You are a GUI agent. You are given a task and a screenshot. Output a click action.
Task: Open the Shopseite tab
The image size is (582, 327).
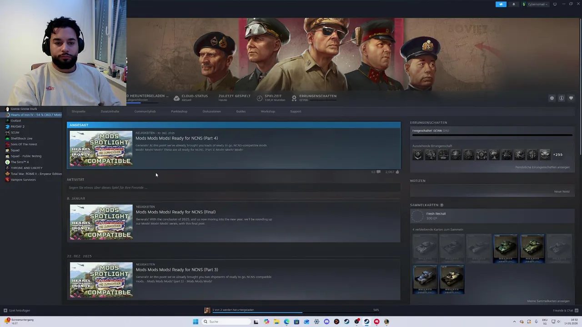coord(78,111)
